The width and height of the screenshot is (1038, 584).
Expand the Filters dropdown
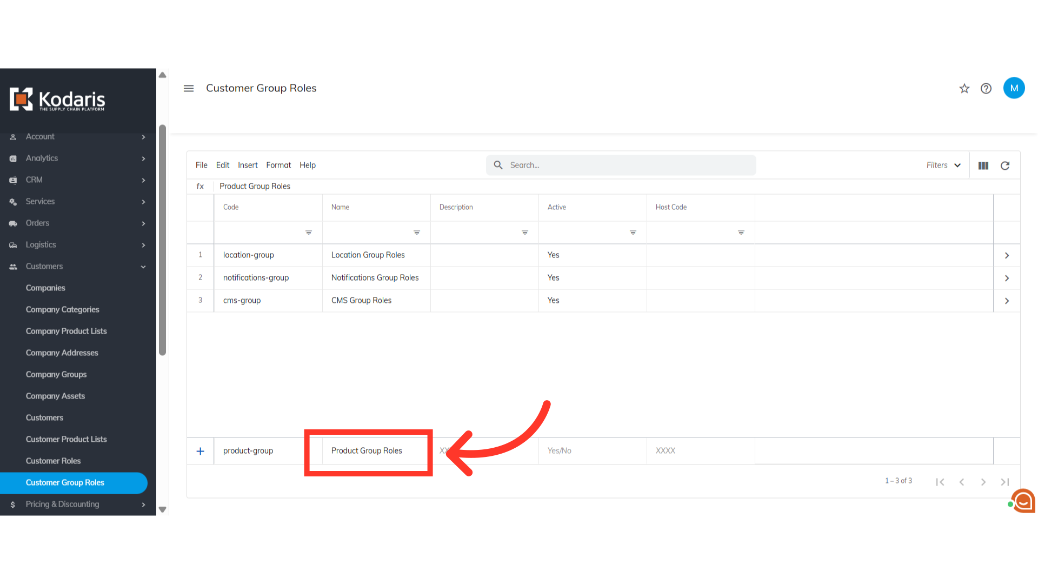click(943, 165)
